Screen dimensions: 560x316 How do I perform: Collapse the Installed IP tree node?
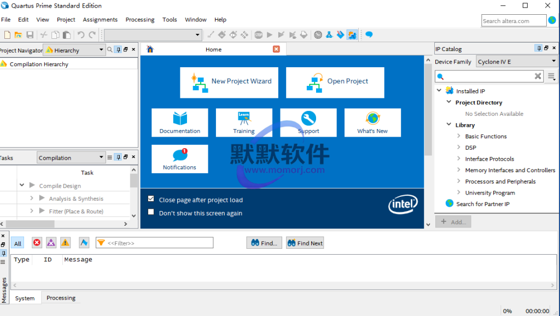(439, 90)
